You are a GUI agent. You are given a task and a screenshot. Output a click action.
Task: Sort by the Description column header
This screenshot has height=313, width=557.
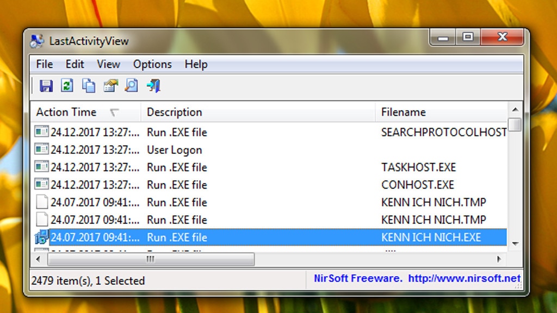click(x=258, y=112)
